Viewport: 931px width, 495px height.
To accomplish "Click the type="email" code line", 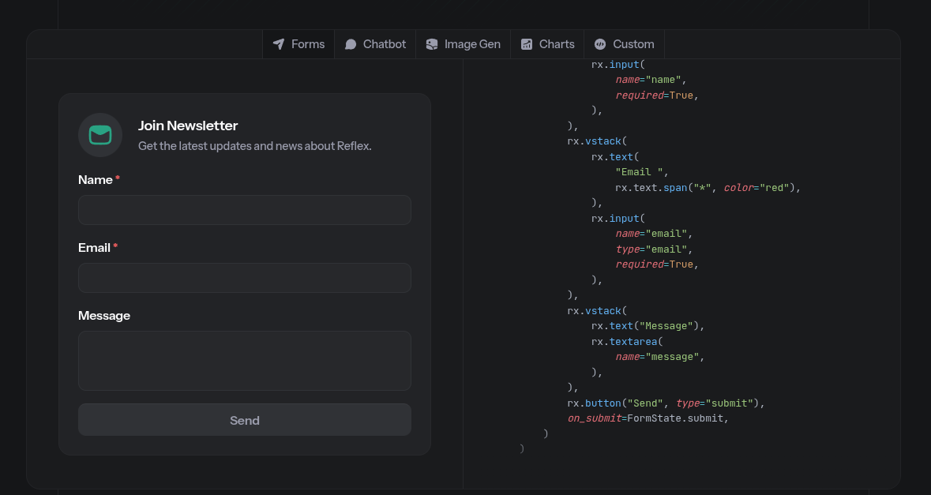I will click(x=655, y=249).
